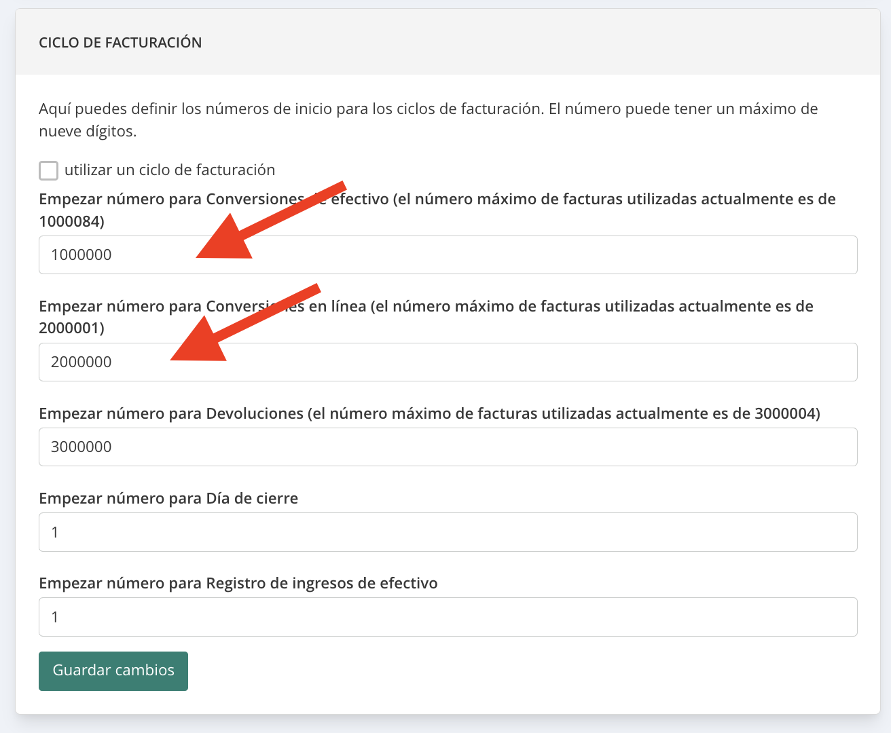Viewport: 891px width, 733px height.
Task: Click the number 1000084 in the label
Action: (x=69, y=222)
